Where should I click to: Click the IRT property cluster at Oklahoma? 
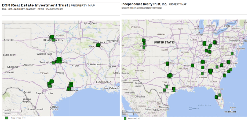coord(167,64)
